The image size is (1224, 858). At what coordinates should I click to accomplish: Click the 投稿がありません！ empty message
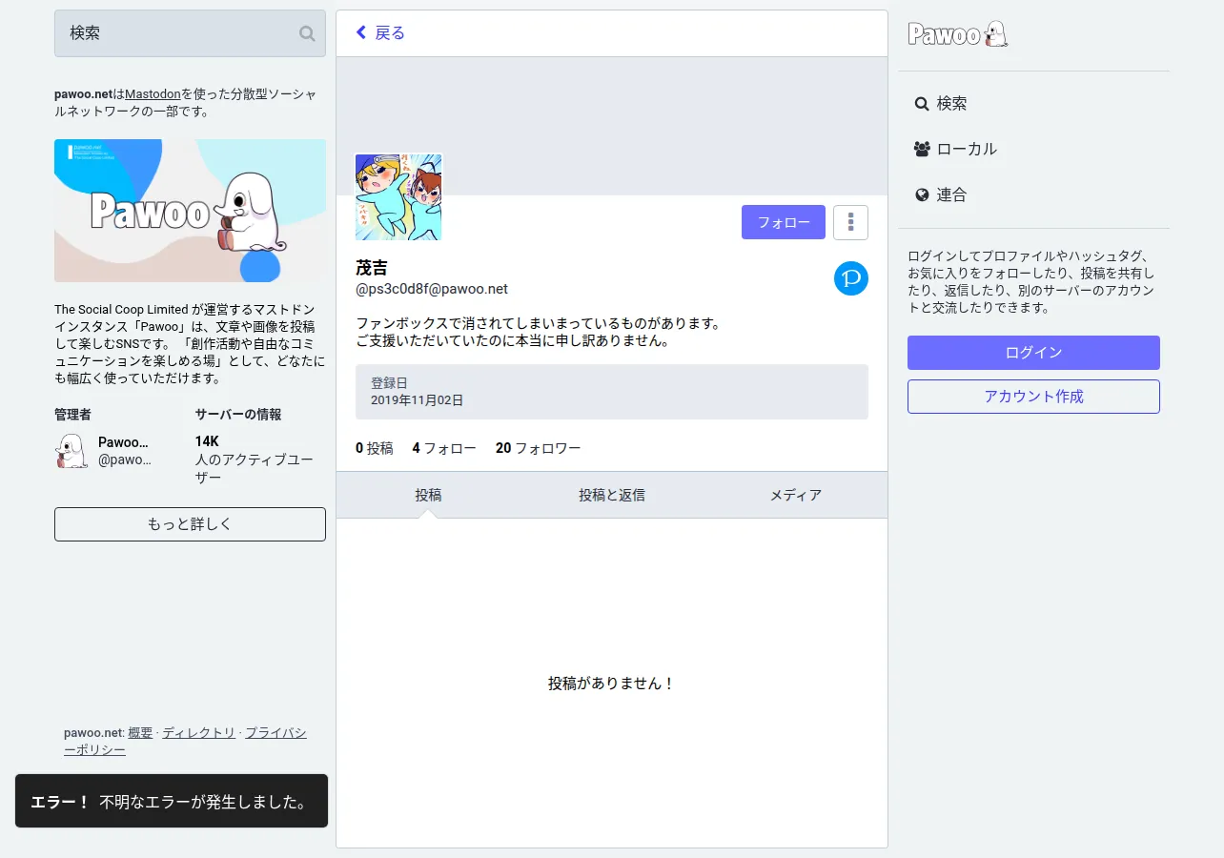pos(612,684)
